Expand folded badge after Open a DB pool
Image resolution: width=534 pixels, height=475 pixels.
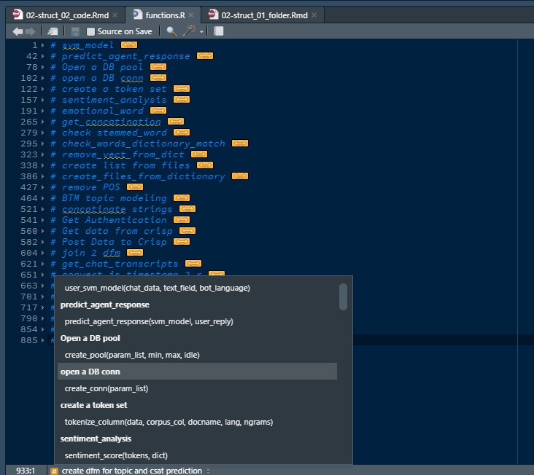[x=158, y=67]
